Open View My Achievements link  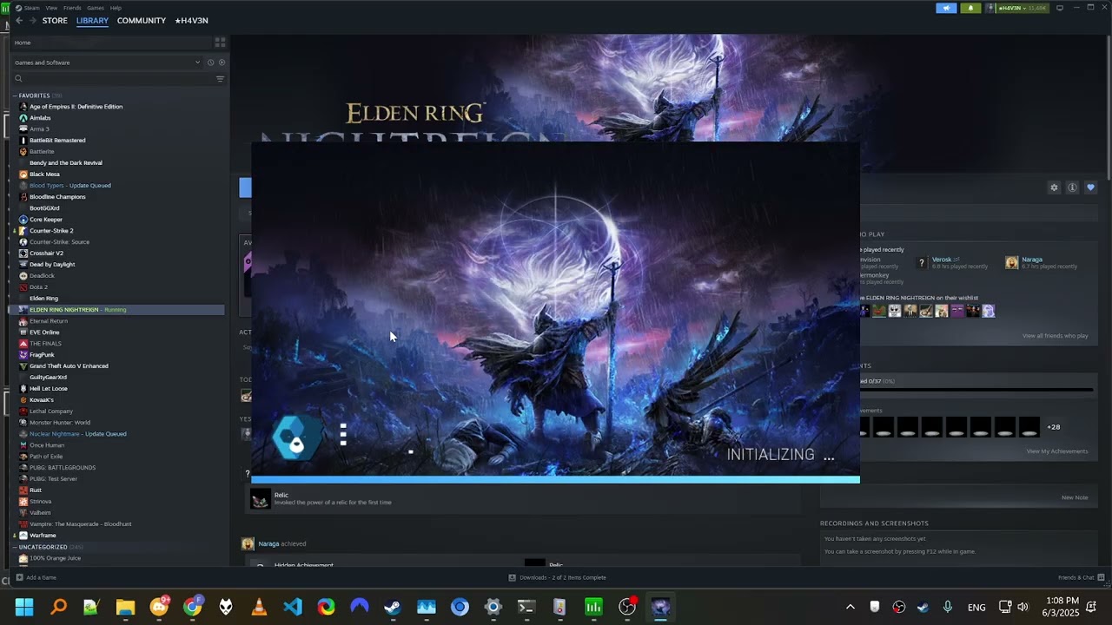point(1056,451)
